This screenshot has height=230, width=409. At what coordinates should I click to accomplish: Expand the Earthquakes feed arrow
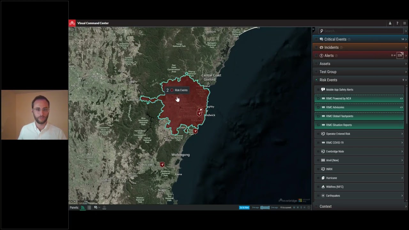[x=402, y=195]
